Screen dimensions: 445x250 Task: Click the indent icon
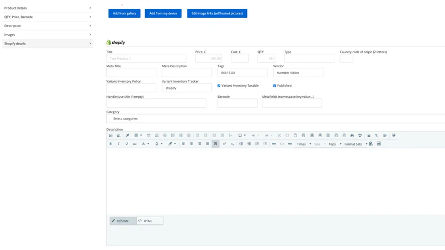coord(241,144)
